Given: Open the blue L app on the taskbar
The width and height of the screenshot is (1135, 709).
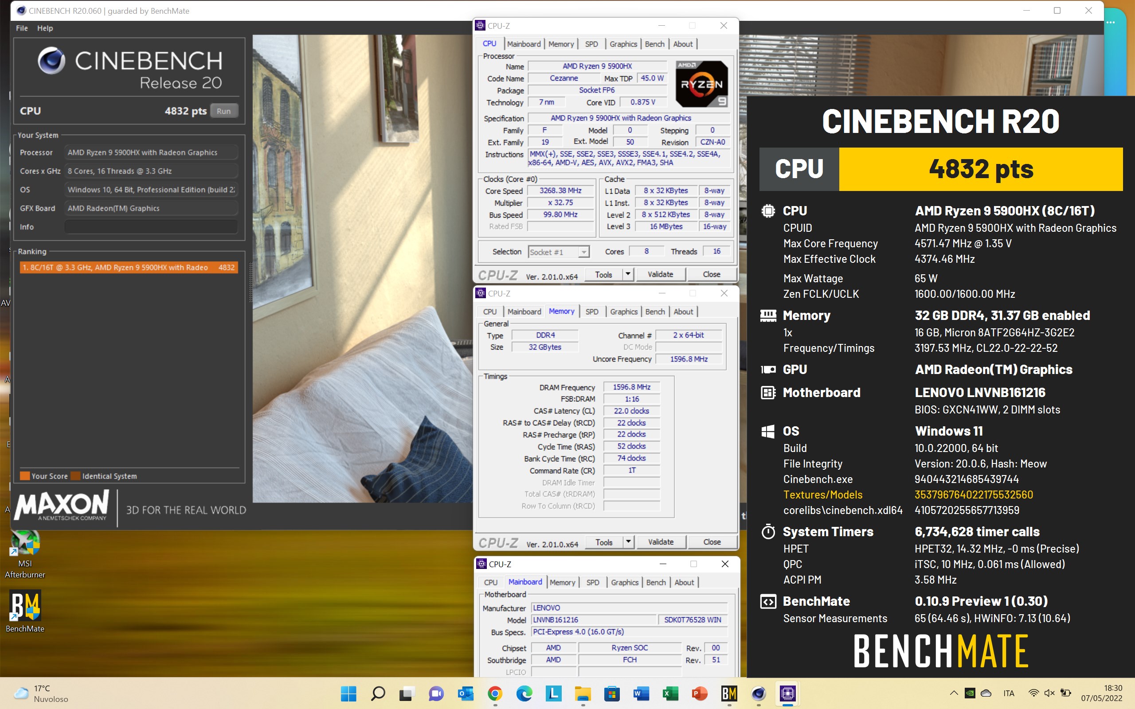Looking at the screenshot, I should click(x=553, y=693).
